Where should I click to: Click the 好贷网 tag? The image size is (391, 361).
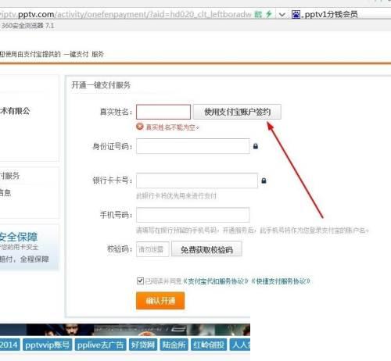point(143,345)
